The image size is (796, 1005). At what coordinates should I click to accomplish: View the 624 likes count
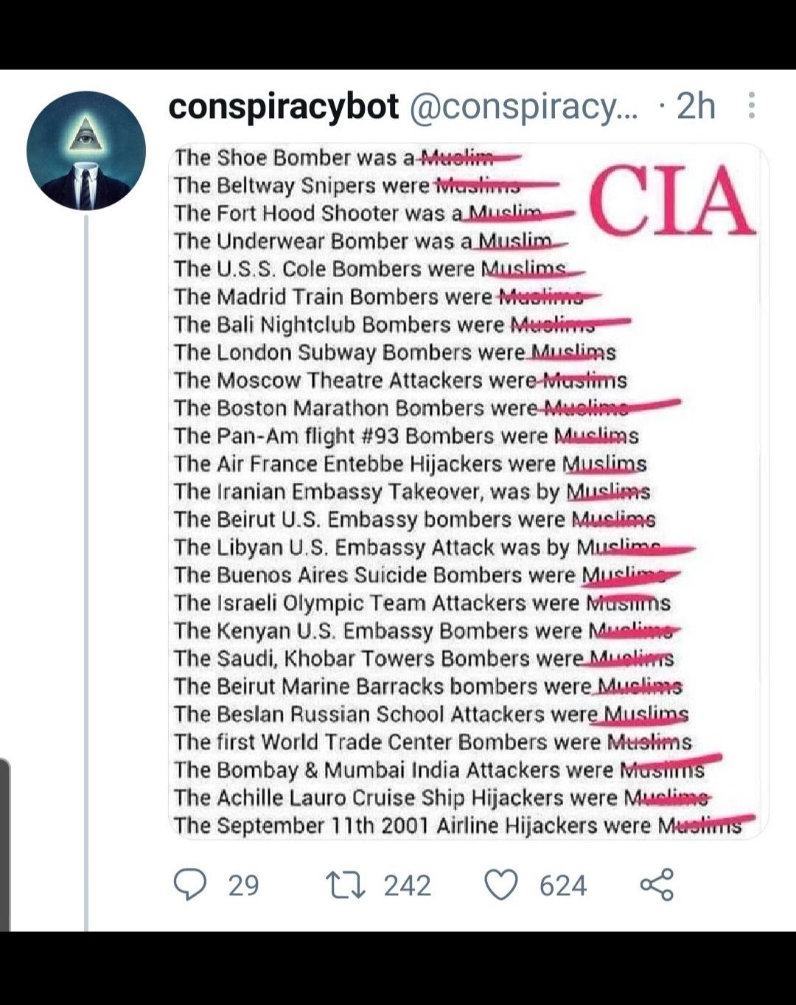(562, 885)
